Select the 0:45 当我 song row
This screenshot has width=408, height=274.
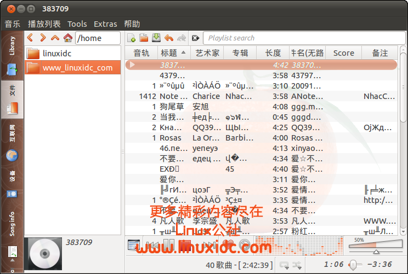point(261,117)
